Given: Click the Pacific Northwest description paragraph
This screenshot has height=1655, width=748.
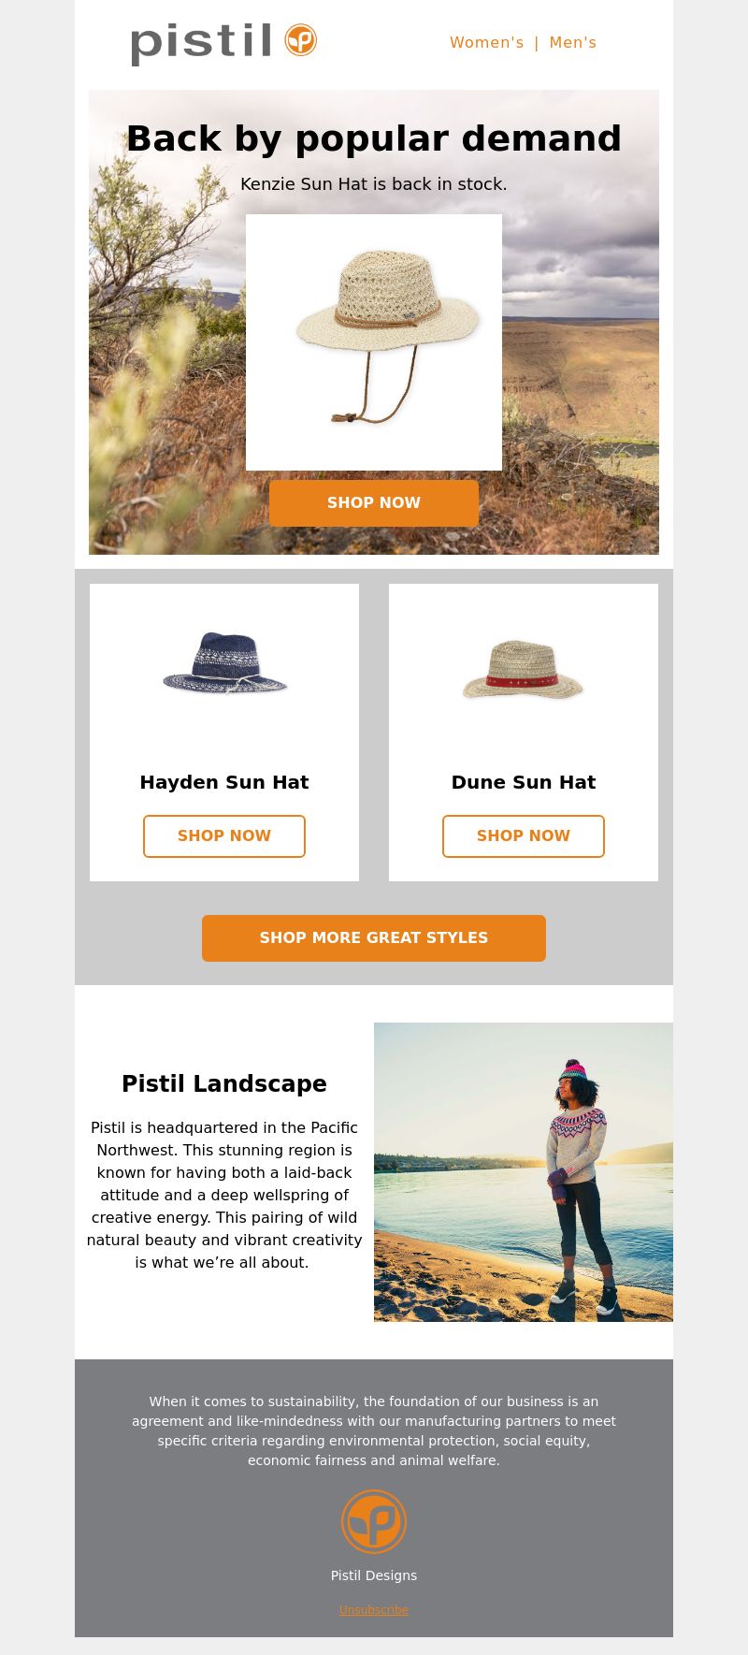Looking at the screenshot, I should [x=224, y=1195].
